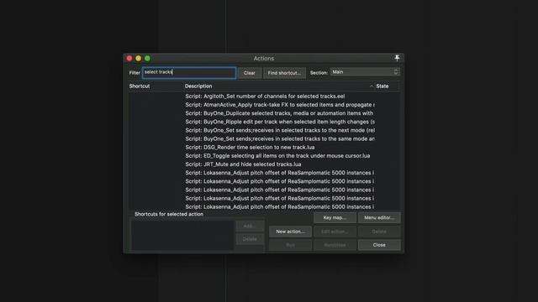This screenshot has height=302, width=538.
Task: Click the red close window dot
Action: [129, 58]
